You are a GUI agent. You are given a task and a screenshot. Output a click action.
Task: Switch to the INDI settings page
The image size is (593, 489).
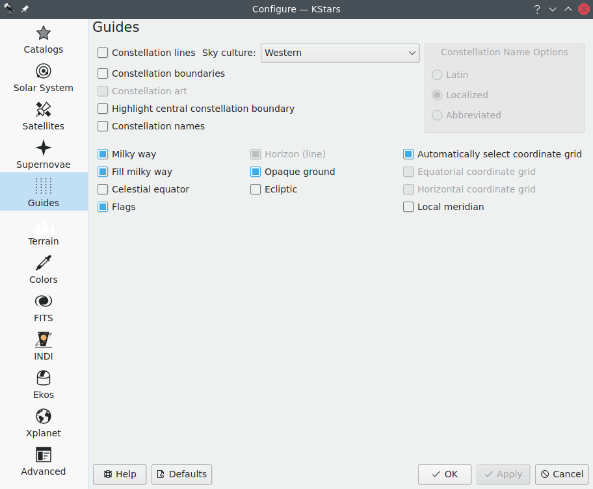tap(44, 346)
